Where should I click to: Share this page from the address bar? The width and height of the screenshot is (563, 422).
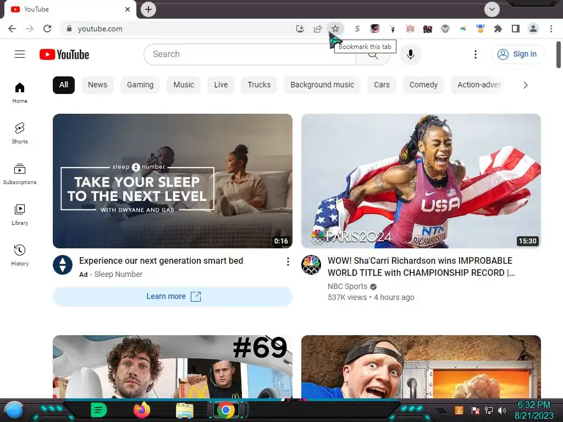(317, 29)
